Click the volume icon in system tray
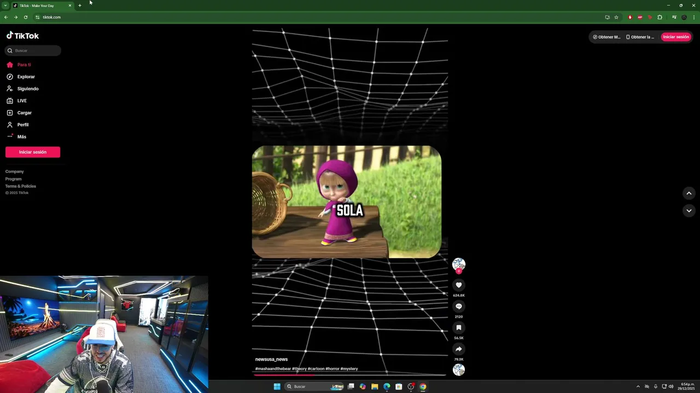Screen dimensions: 700x393 [x=671, y=386]
